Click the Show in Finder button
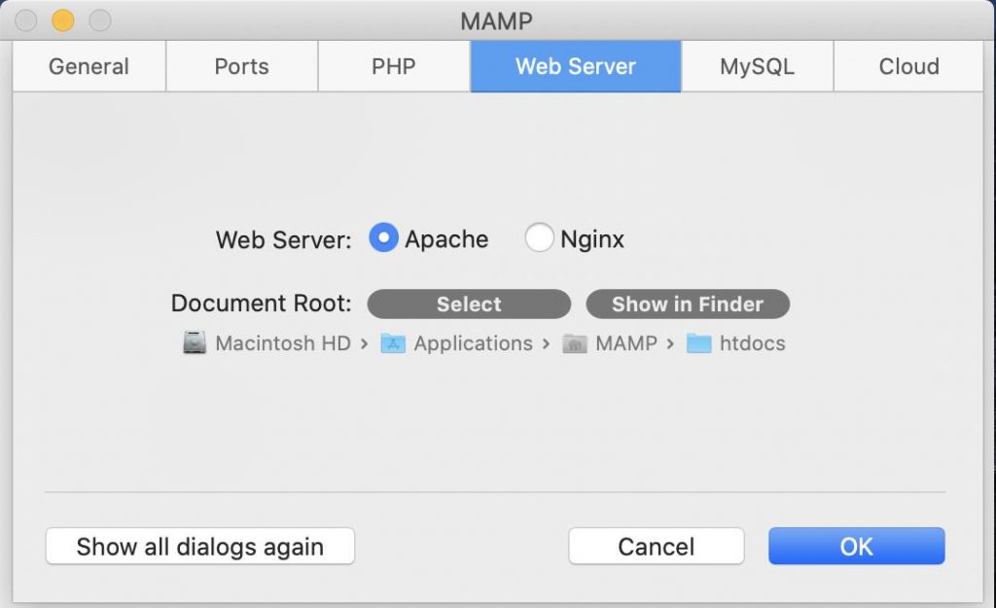This screenshot has width=996, height=608. 688,304
